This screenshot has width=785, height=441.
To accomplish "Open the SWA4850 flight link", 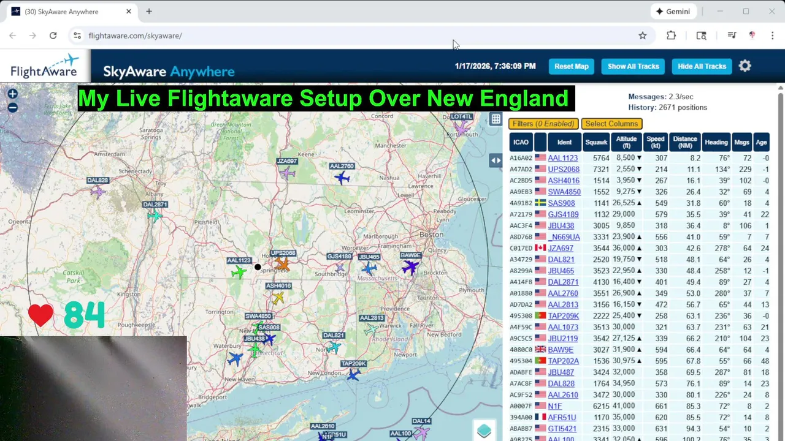I will [x=564, y=192].
